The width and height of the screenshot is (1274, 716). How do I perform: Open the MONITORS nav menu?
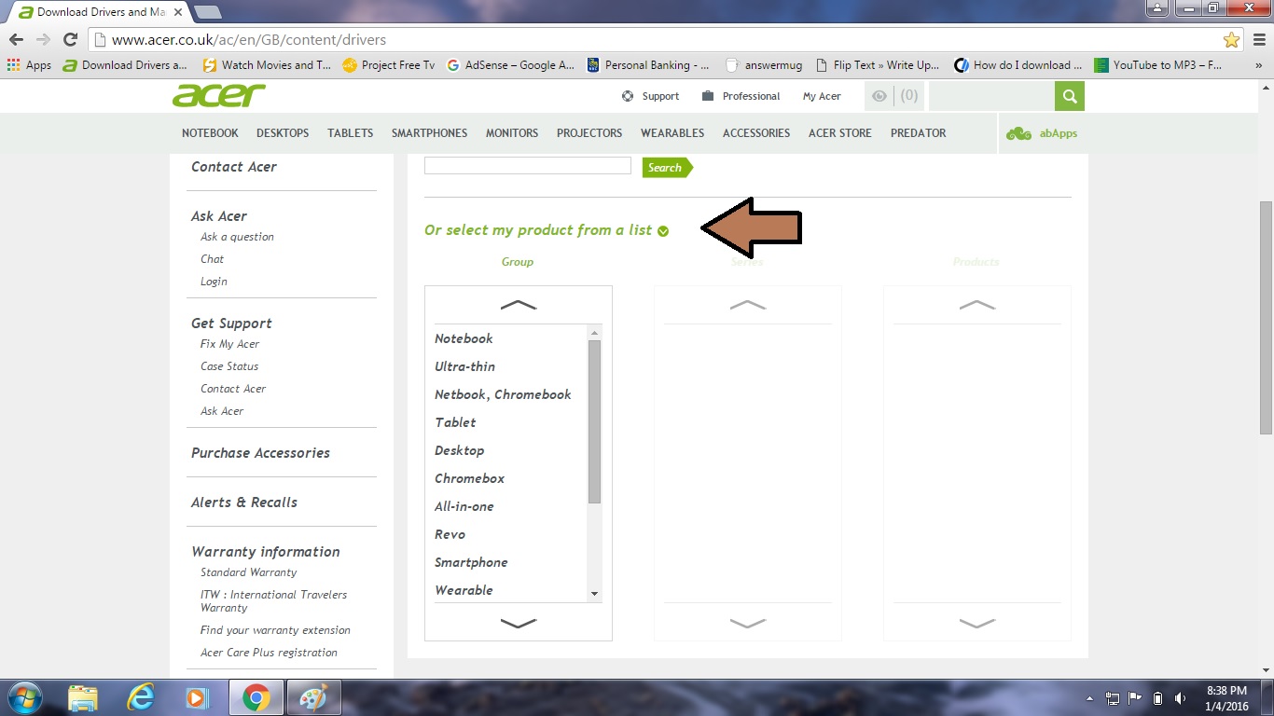(x=512, y=133)
